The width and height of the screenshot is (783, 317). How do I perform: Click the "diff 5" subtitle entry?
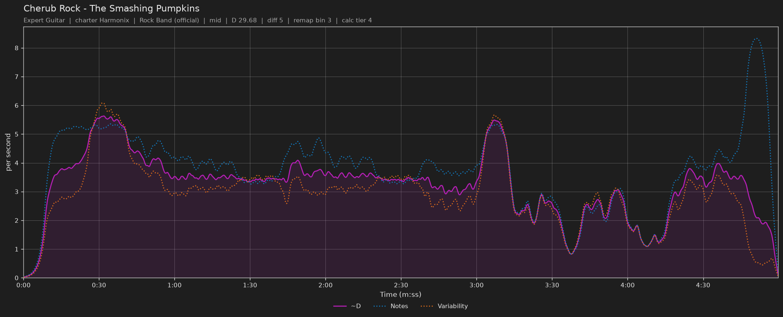tap(275, 20)
